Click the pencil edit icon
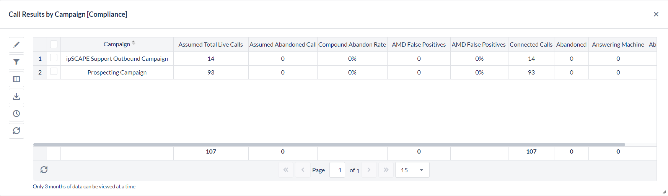 (x=16, y=45)
